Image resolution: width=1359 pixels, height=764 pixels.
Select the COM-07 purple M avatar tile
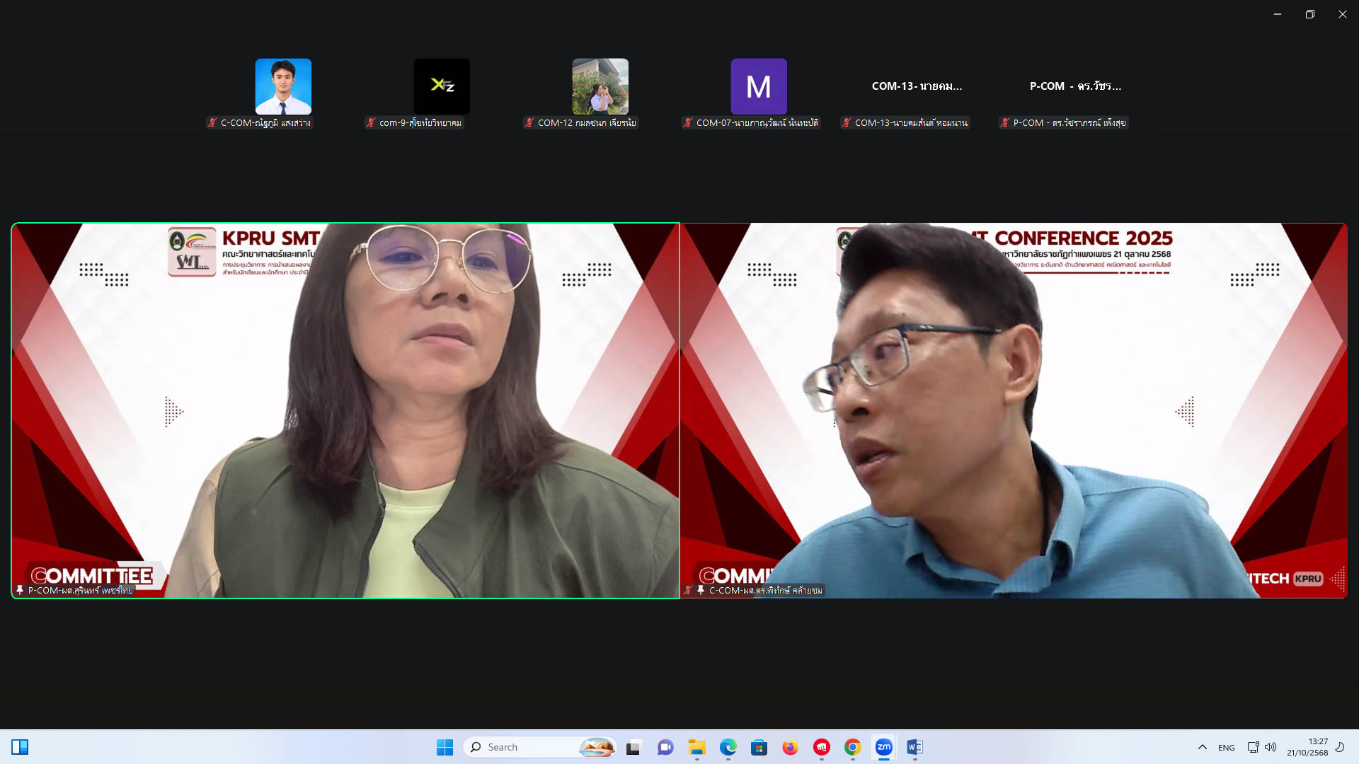coord(759,86)
